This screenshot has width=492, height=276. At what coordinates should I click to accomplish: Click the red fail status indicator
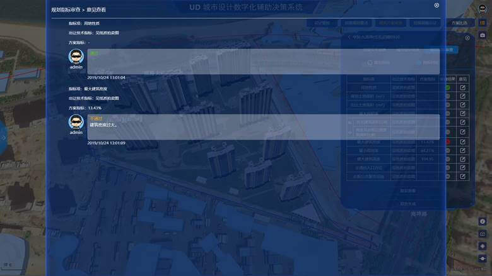(448, 142)
